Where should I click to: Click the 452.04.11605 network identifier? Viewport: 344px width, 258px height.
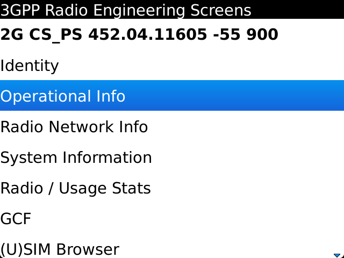[147, 35]
